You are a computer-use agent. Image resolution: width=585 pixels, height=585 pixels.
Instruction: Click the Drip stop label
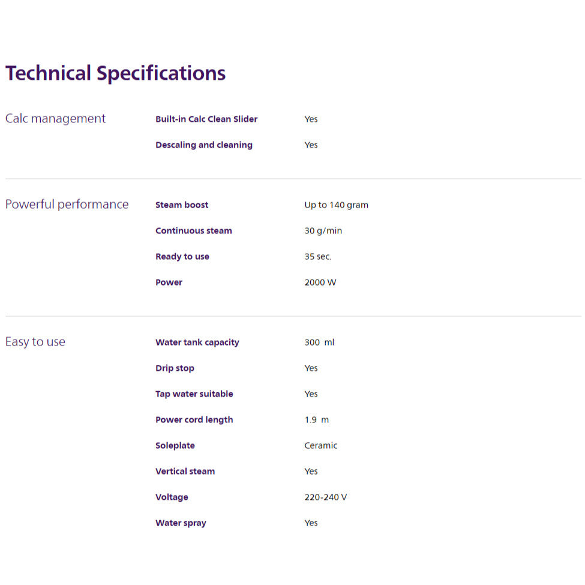point(175,368)
